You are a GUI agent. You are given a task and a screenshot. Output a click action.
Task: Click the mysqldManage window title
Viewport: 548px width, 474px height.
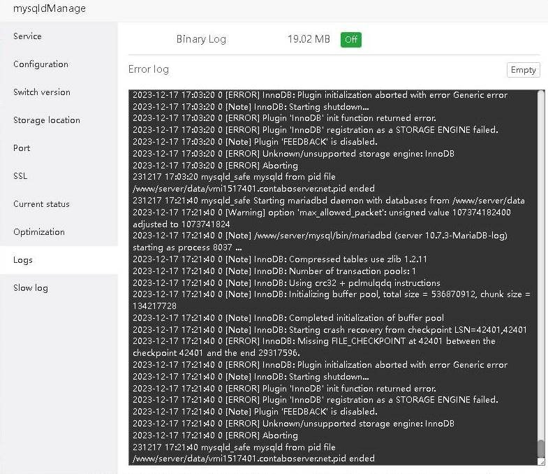pyautogui.click(x=50, y=9)
